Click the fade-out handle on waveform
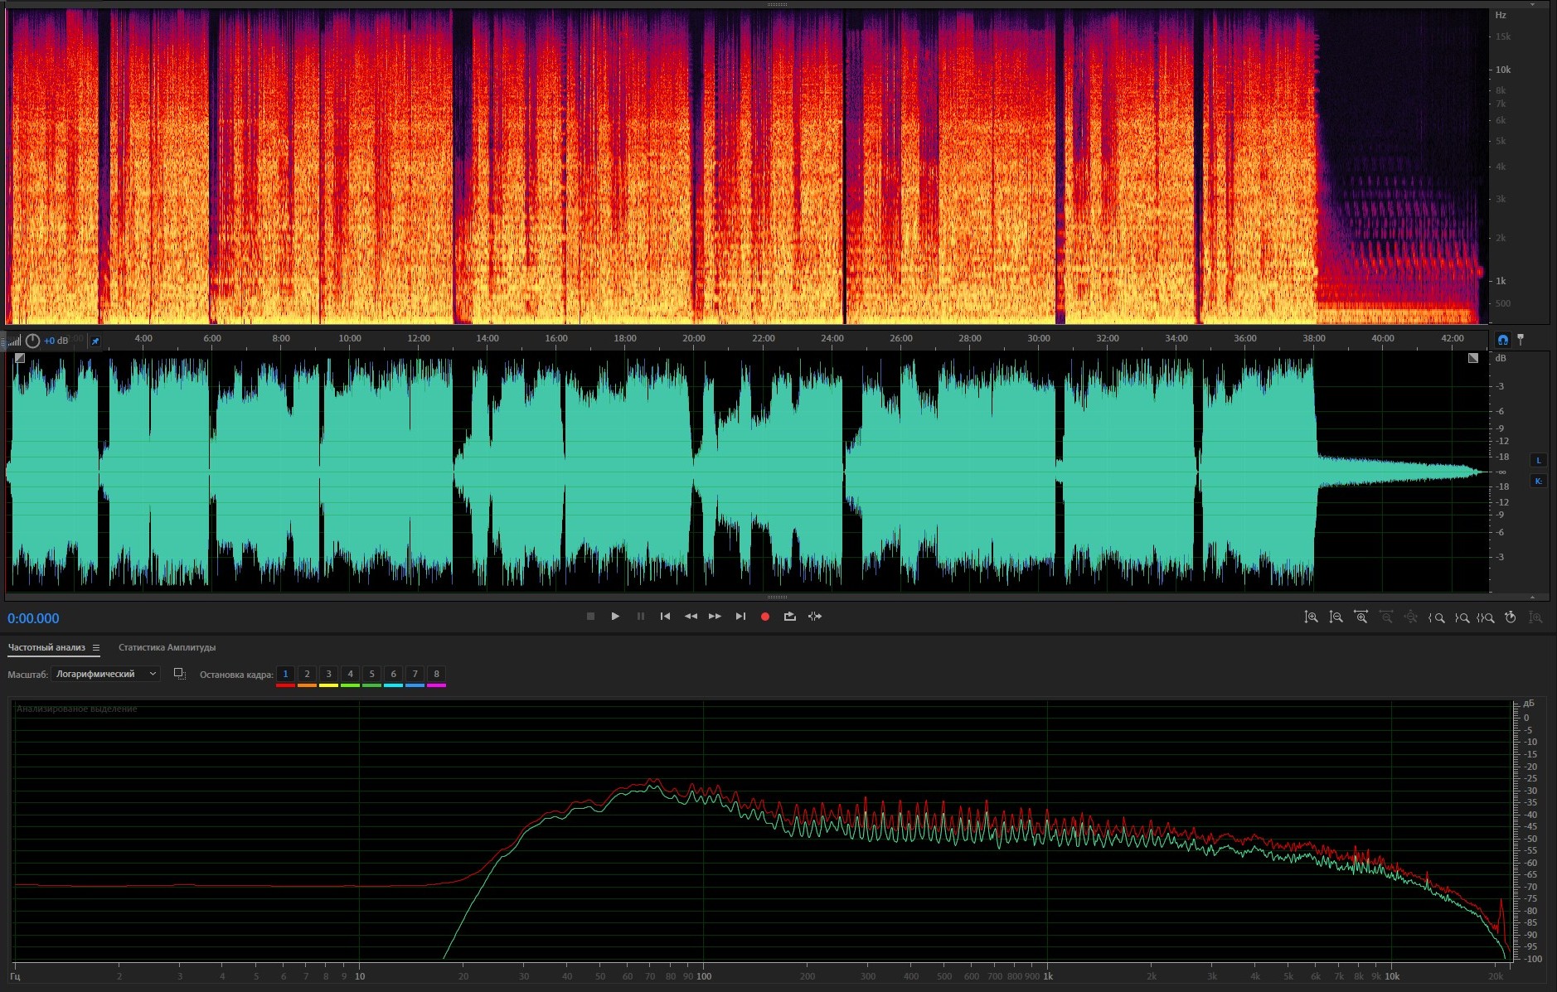 pyautogui.click(x=1472, y=358)
